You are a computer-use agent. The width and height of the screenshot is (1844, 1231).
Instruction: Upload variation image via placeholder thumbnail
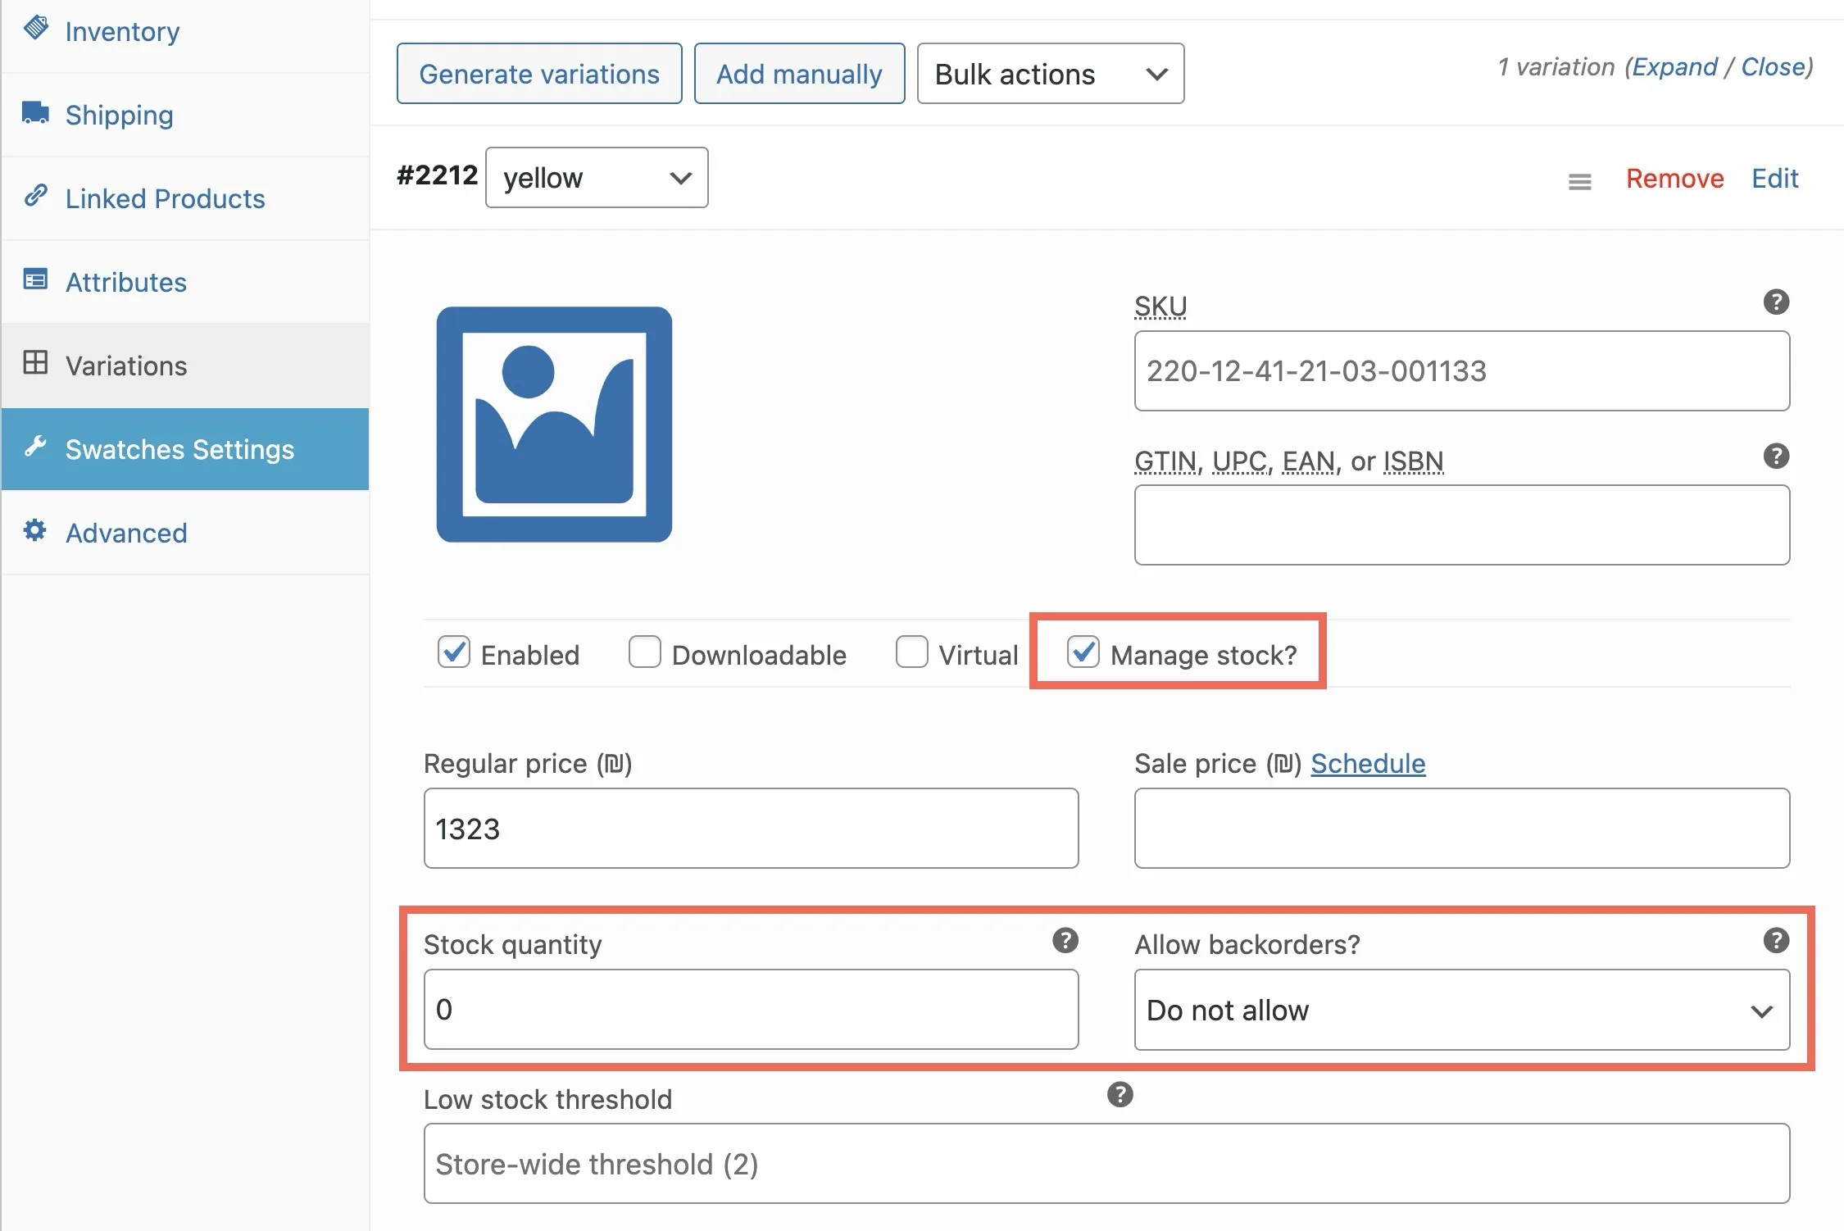pyautogui.click(x=554, y=425)
